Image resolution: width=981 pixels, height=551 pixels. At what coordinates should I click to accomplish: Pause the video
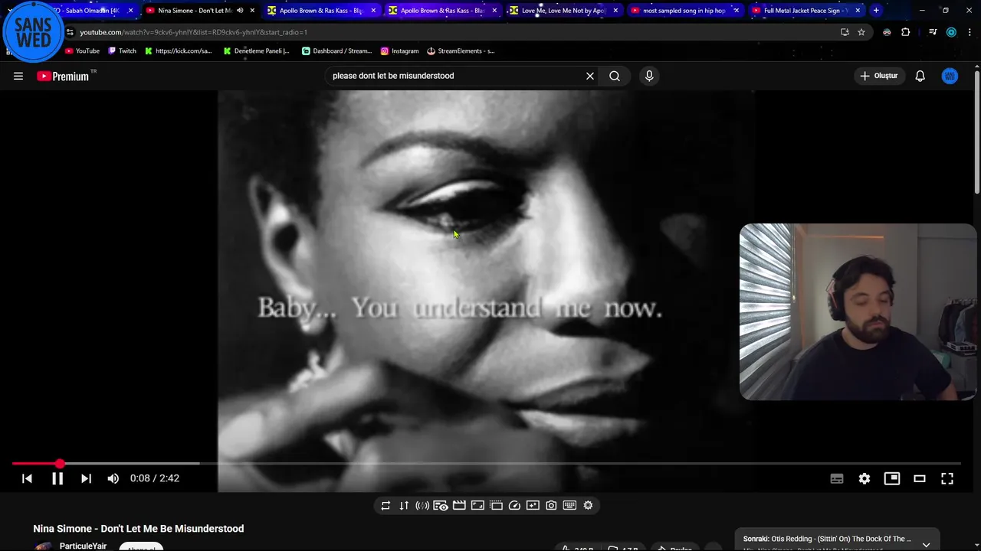pos(57,478)
